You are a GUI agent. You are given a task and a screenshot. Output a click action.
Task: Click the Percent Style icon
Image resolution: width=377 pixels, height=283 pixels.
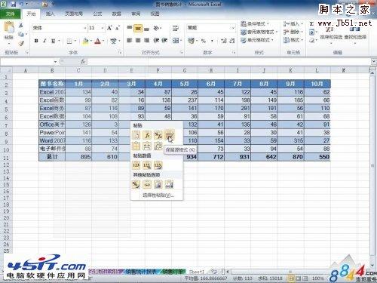coord(204,41)
